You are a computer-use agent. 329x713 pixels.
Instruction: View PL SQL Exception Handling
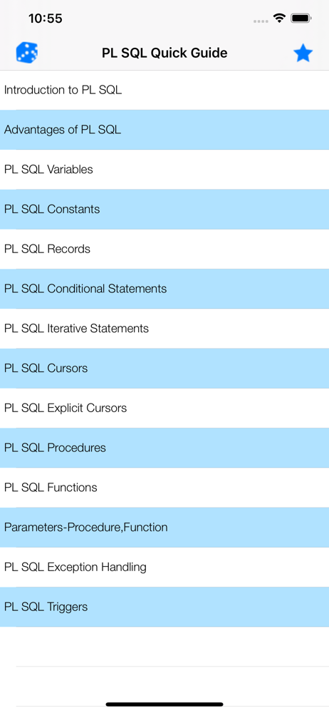tap(164, 567)
